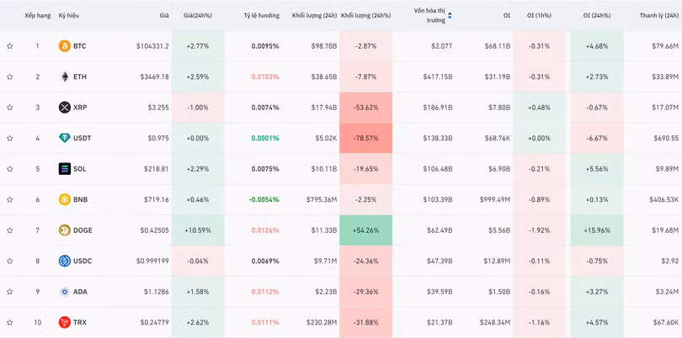Viewport: 682px width, 338px height.
Task: Sort by Vốn hóa thị trường column arrow
Action: 450,15
